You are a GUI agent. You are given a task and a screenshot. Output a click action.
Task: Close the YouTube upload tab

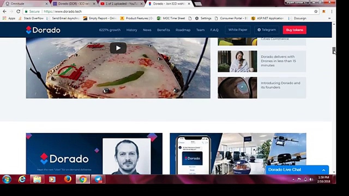coord(141,4)
